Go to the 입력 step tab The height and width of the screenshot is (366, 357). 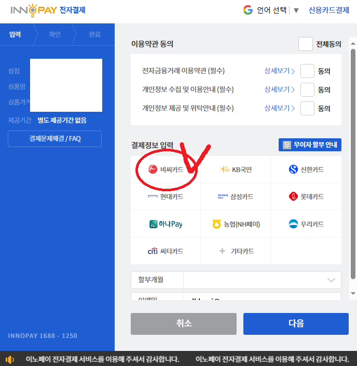15,34
